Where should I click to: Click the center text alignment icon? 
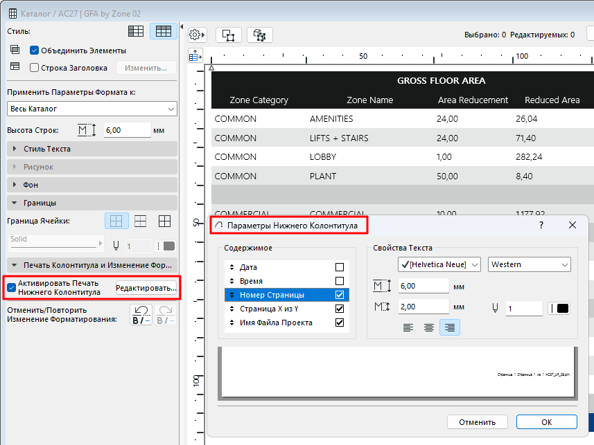click(x=429, y=328)
